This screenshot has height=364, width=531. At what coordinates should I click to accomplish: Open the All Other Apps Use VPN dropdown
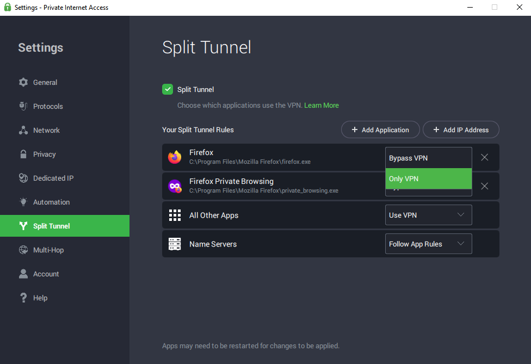[428, 215]
